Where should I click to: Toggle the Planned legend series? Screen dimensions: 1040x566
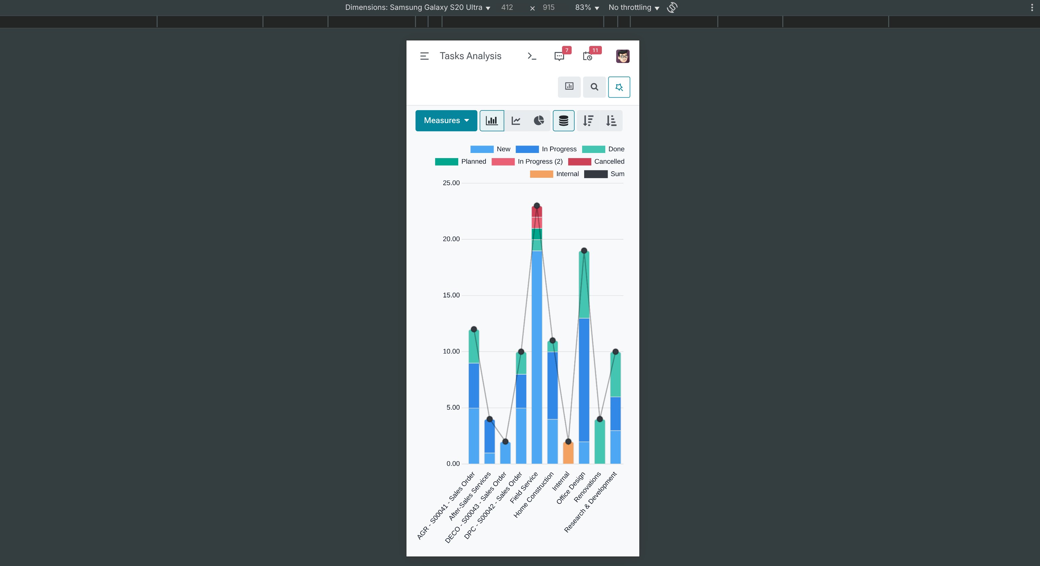click(460, 162)
